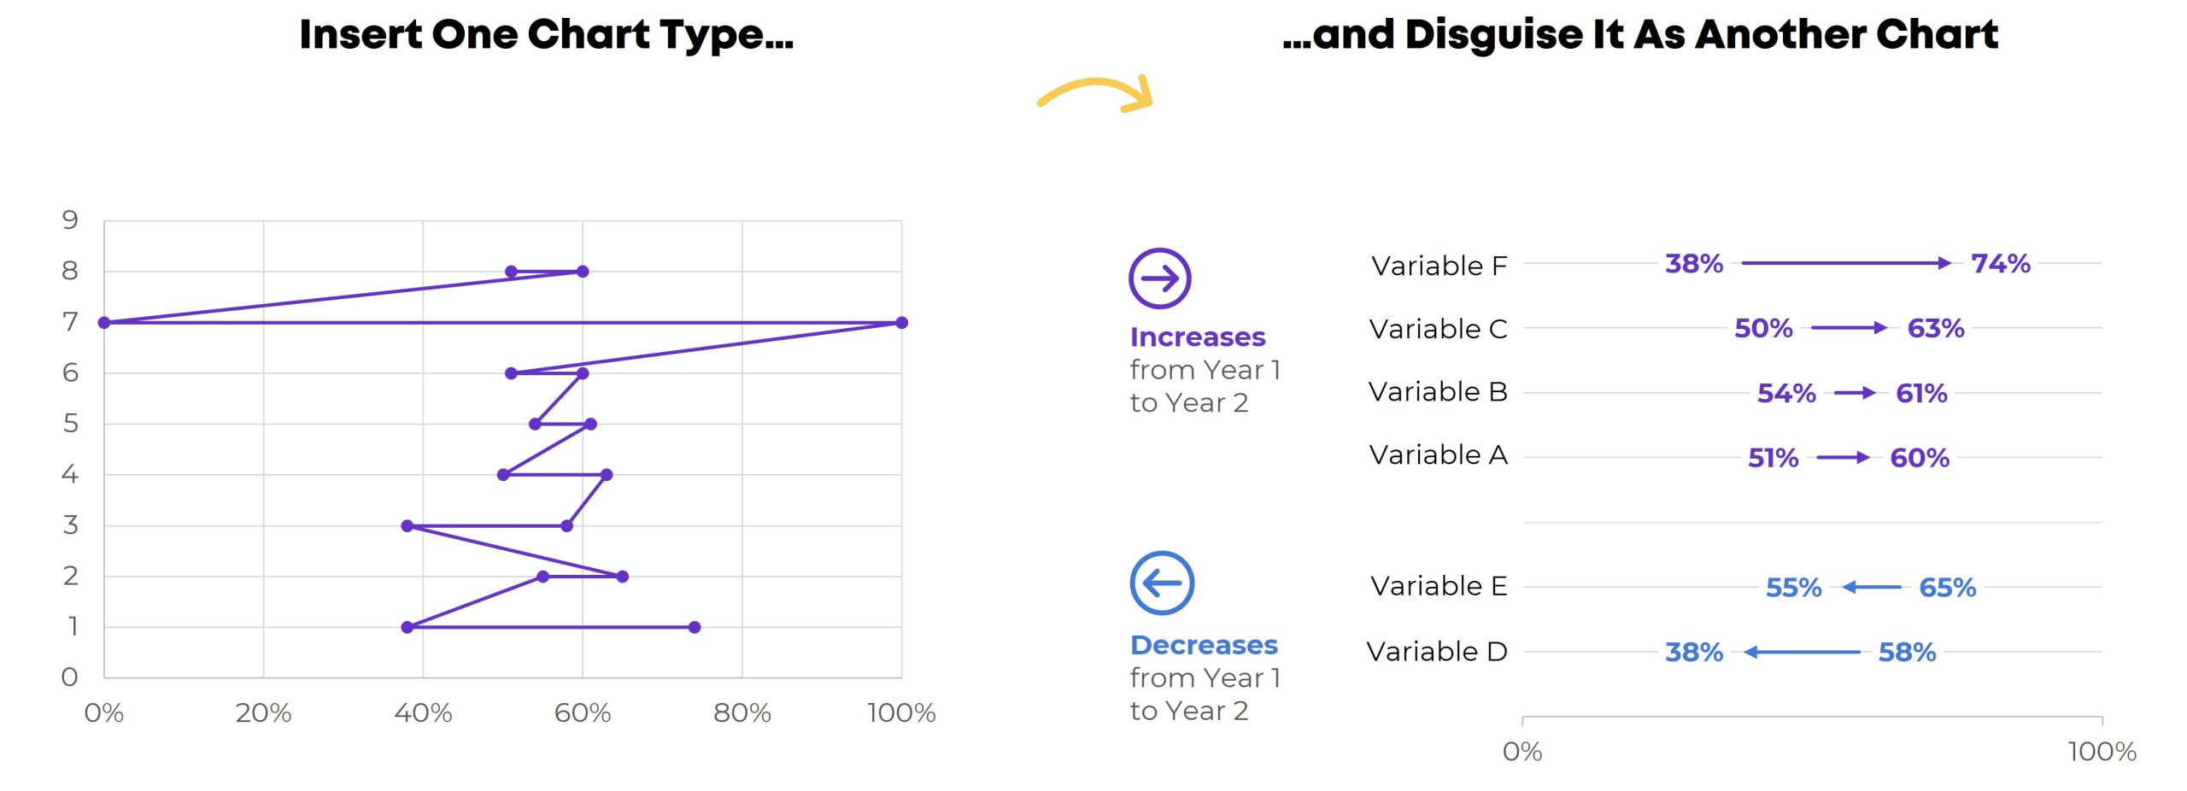
Task: Select the "Variable D" label
Action: point(1436,652)
